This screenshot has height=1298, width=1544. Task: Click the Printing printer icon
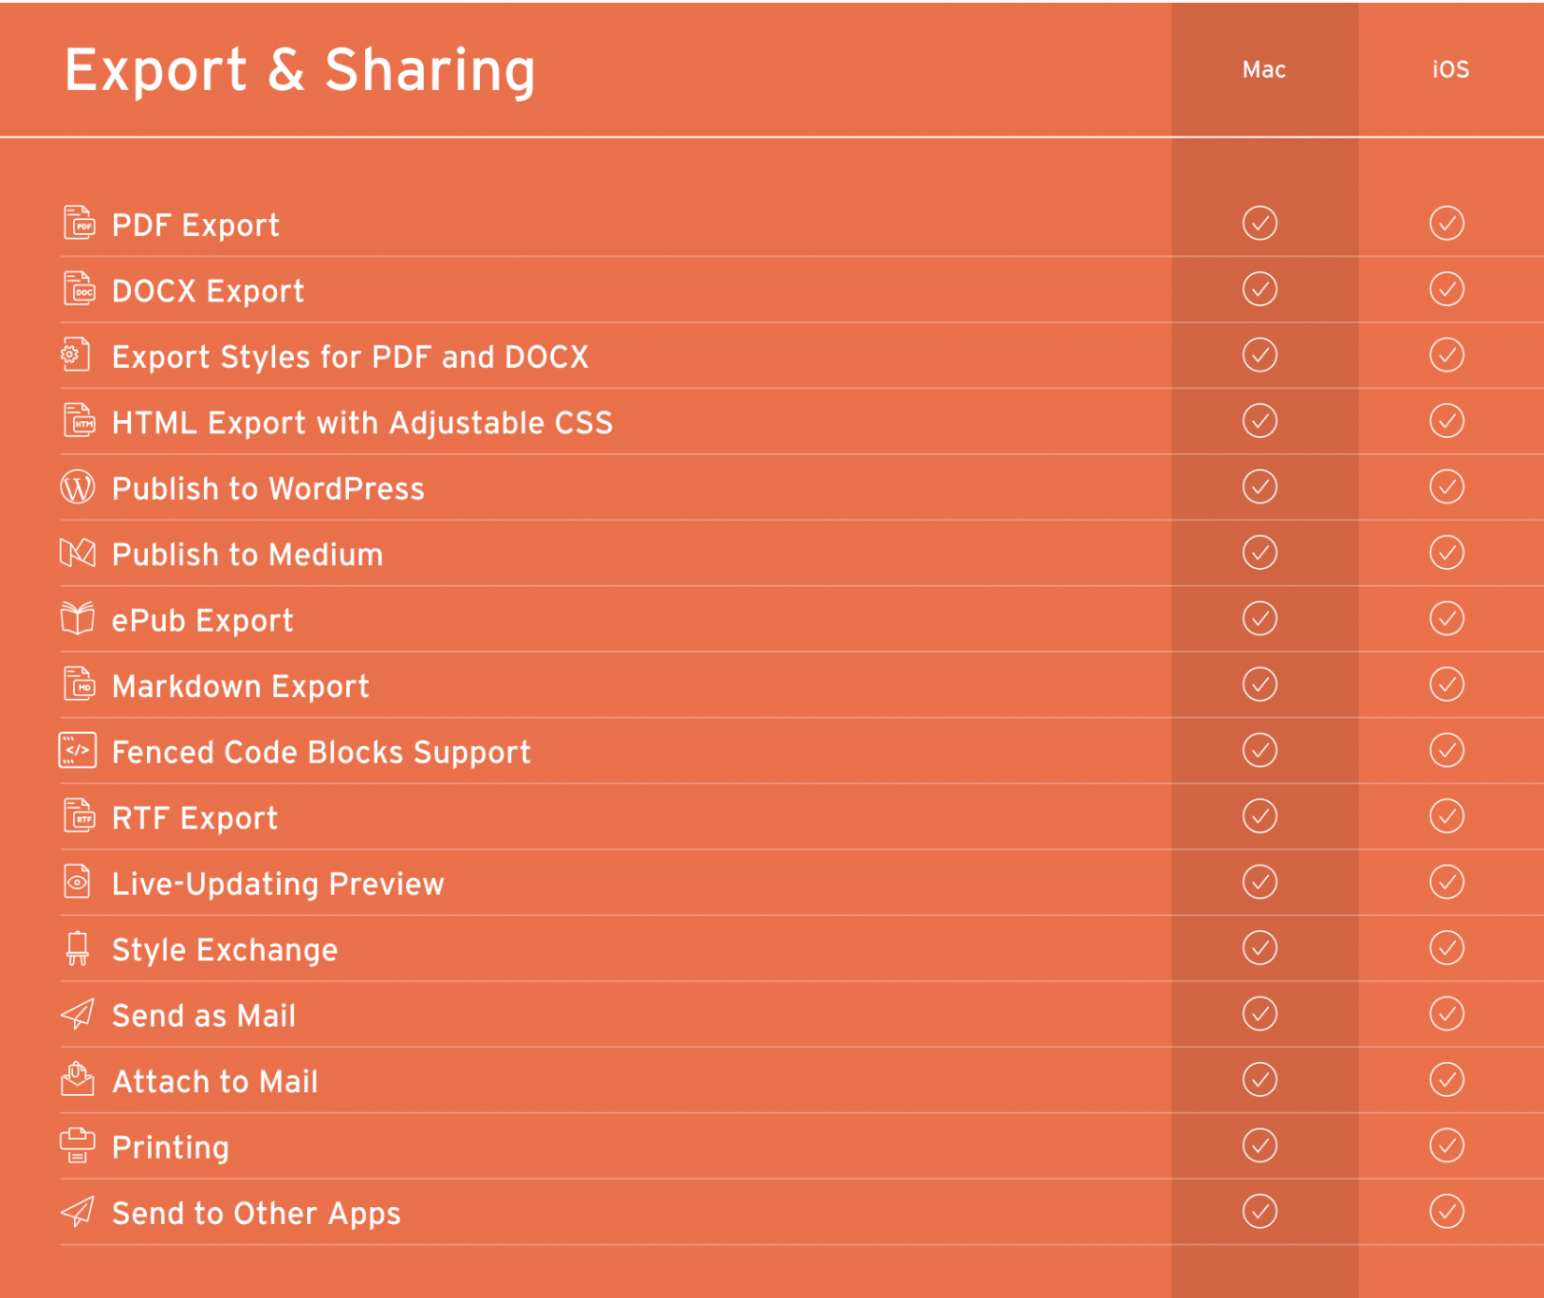[78, 1145]
